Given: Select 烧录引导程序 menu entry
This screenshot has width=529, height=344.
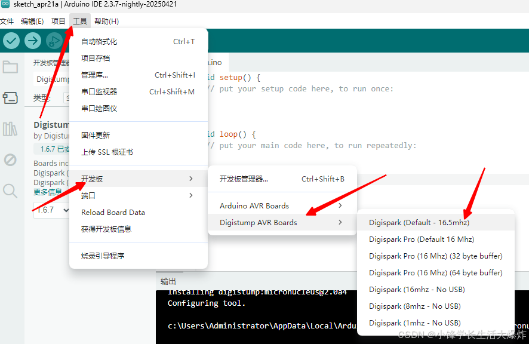Looking at the screenshot, I should (x=139, y=256).
